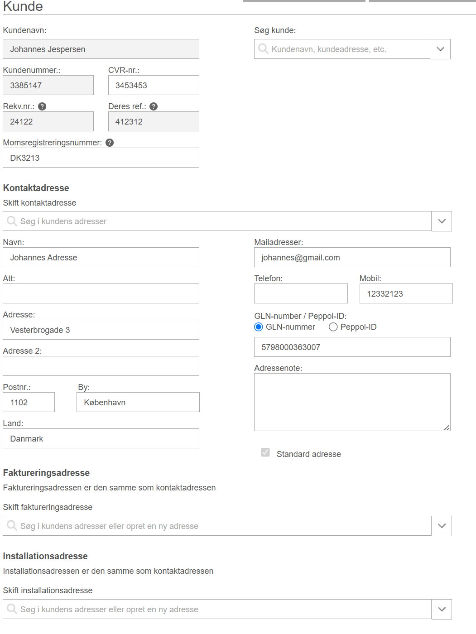The image size is (476, 634).
Task: Focus the Mobil number field
Action: (x=406, y=293)
